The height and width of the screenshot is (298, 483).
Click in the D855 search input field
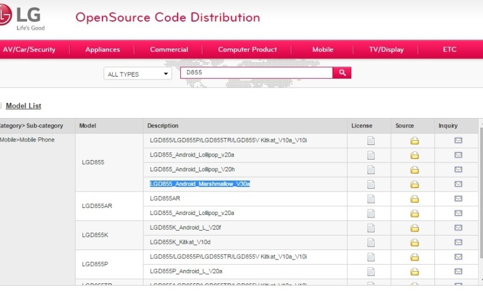[256, 73]
